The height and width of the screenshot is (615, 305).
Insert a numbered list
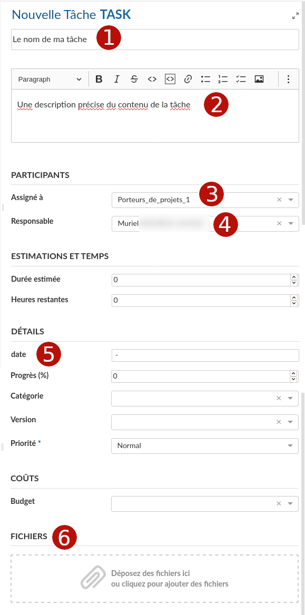pos(223,79)
